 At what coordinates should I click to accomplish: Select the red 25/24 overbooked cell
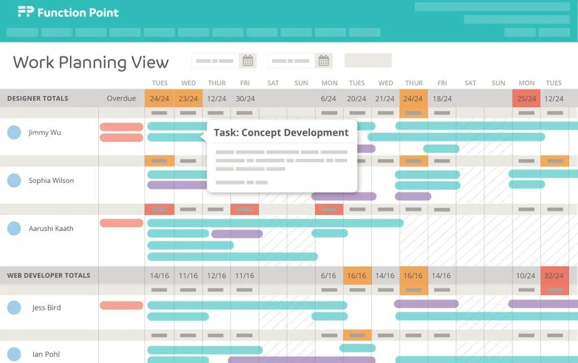click(526, 98)
